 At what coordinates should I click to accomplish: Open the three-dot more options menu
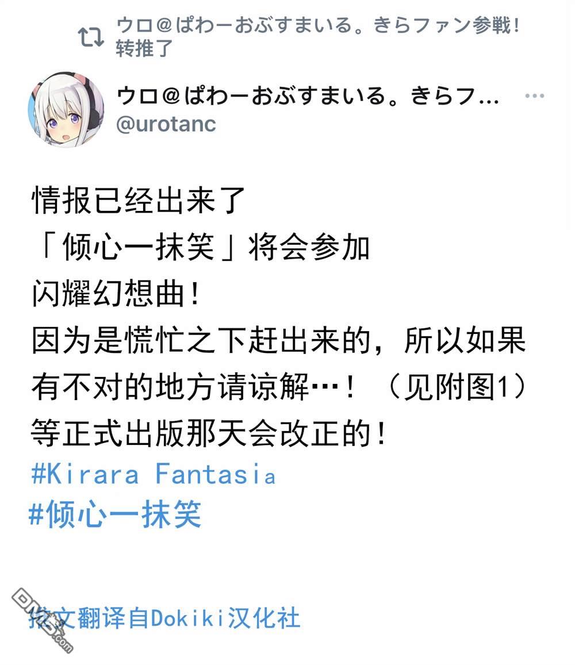pos(534,96)
